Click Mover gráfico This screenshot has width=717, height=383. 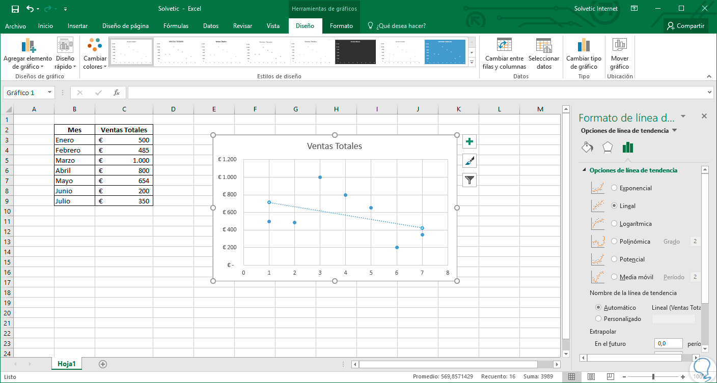[x=620, y=54]
